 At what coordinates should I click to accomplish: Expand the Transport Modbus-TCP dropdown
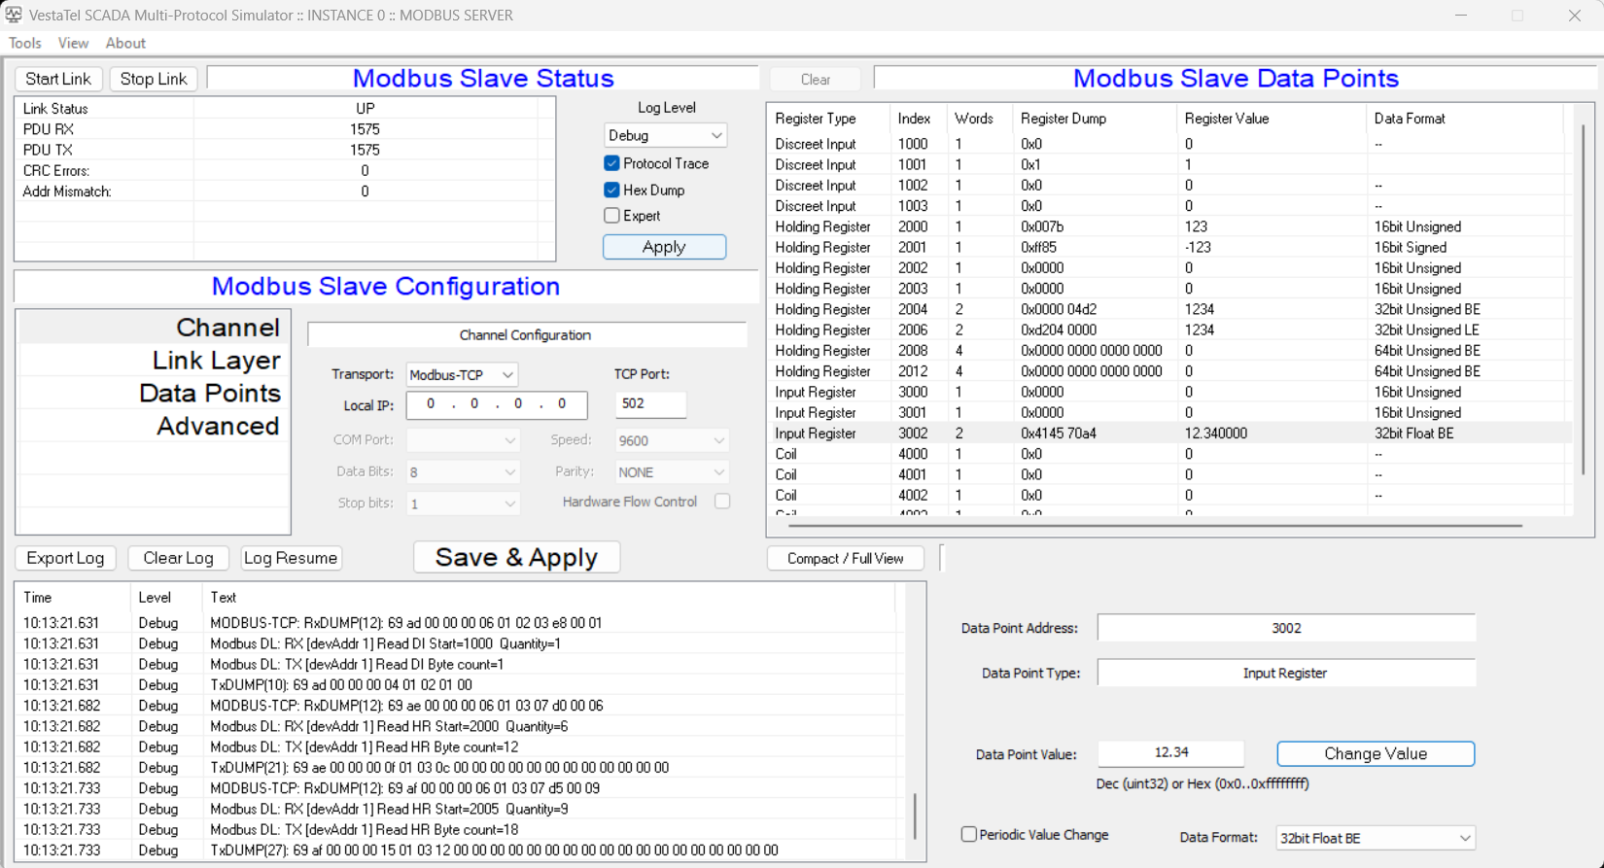point(462,375)
